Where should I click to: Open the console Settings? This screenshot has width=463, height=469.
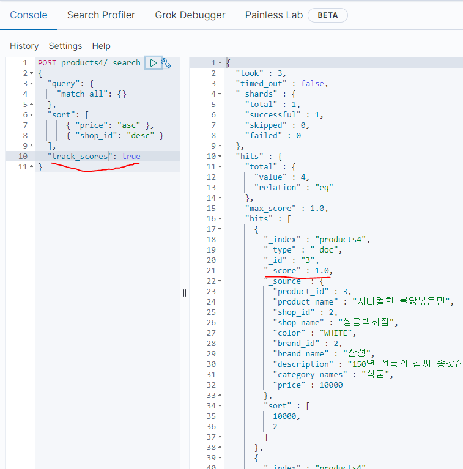point(65,46)
